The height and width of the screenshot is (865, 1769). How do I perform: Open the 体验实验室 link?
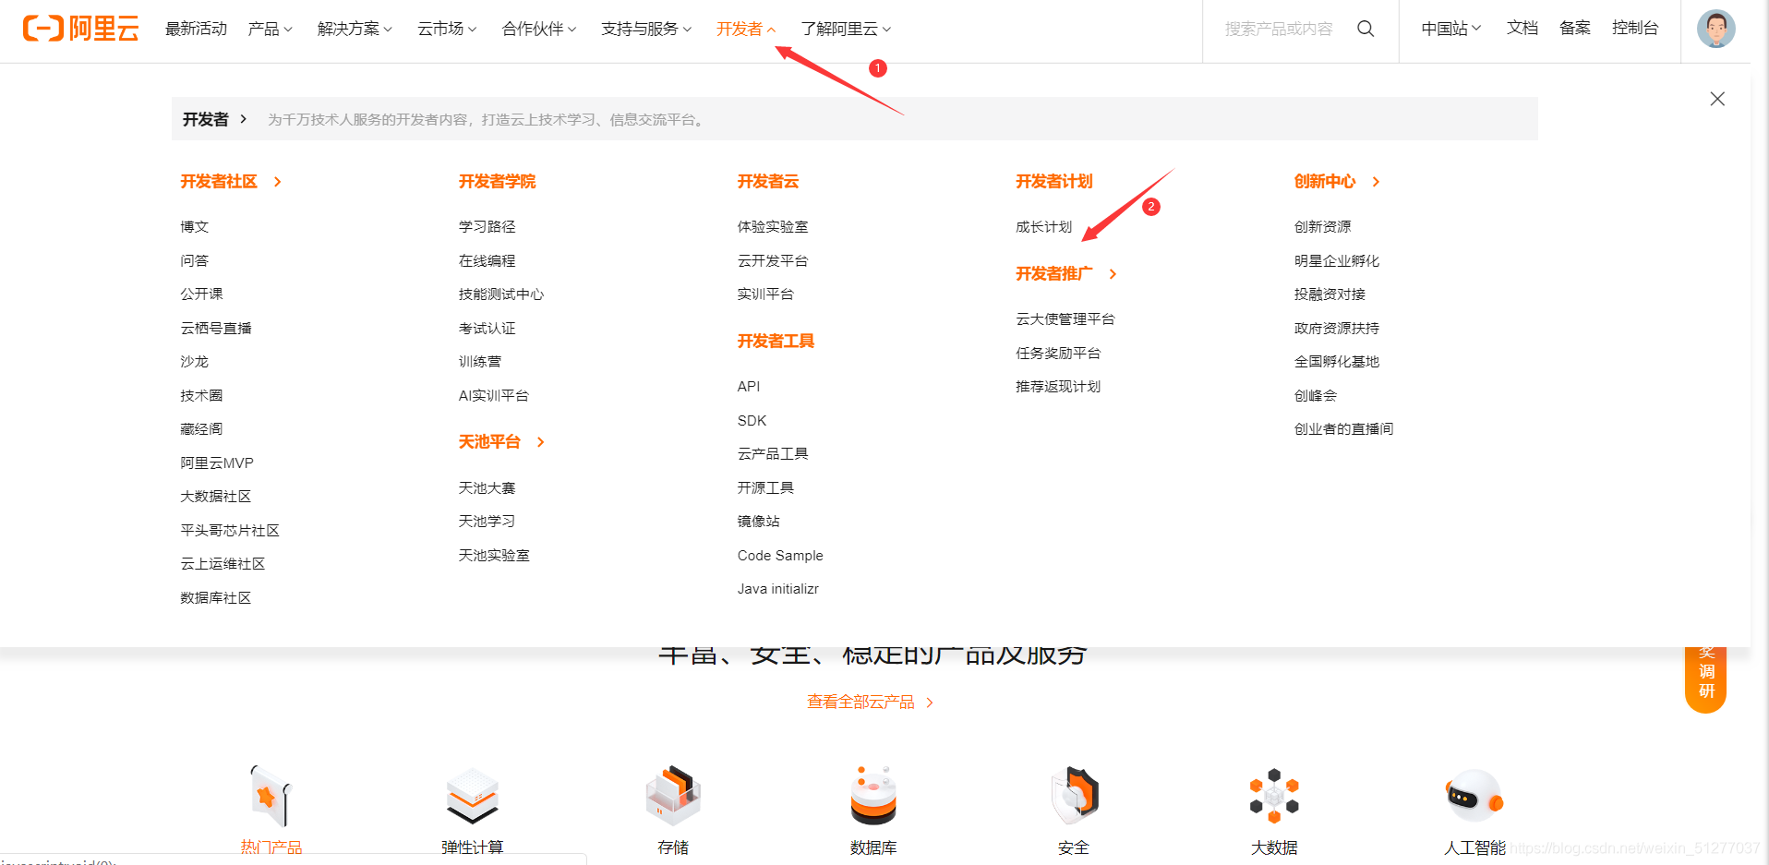773,226
